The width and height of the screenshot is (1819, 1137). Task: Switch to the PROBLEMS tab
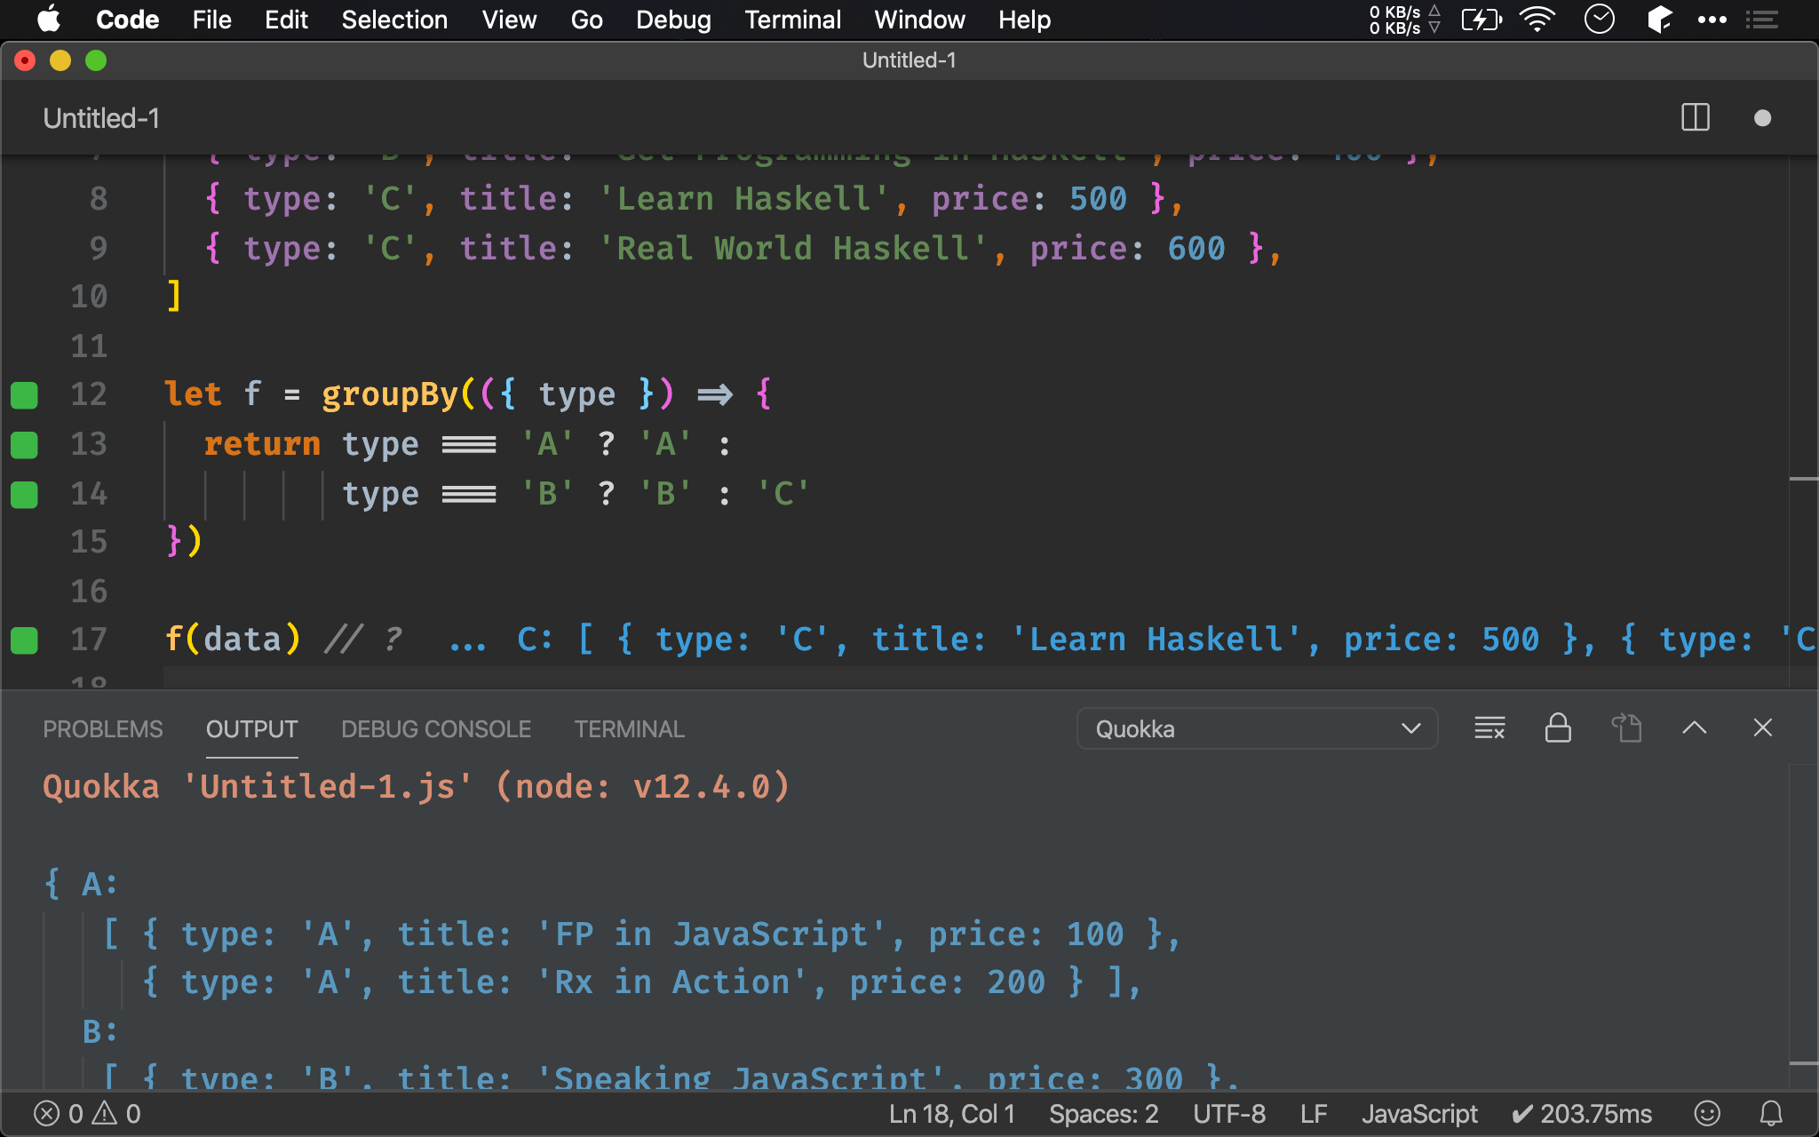pos(103,729)
